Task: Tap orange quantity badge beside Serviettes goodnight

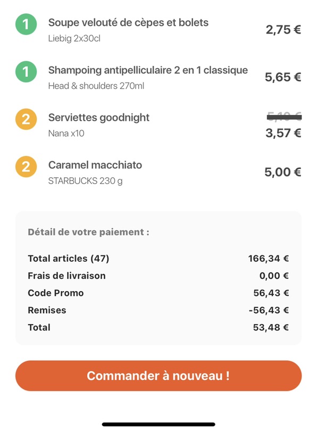Action: 26,119
